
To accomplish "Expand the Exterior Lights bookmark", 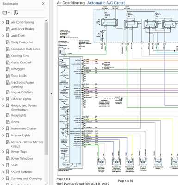I will click(x=3, y=99).
